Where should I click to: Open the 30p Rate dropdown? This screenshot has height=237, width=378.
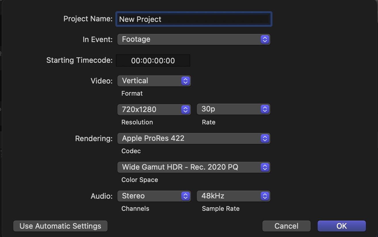[233, 109]
